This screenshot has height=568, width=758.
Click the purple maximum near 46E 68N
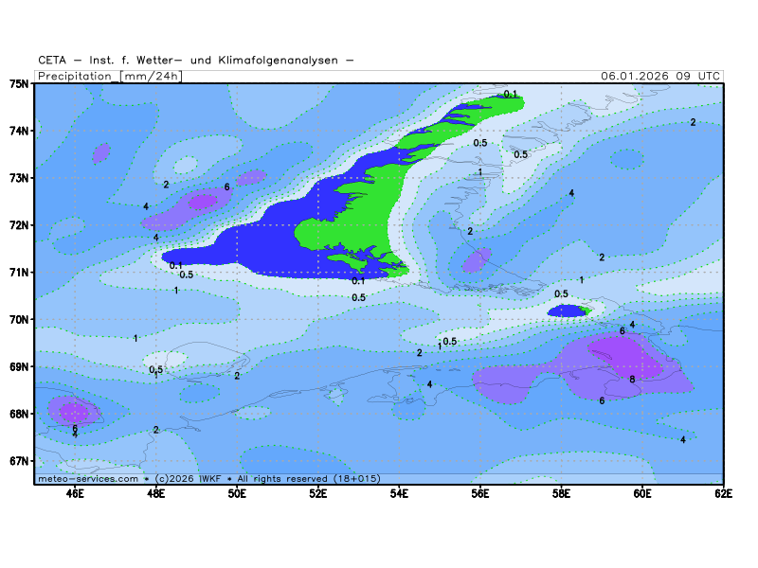click(x=73, y=412)
